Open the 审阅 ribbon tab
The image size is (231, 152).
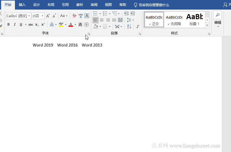point(94,5)
